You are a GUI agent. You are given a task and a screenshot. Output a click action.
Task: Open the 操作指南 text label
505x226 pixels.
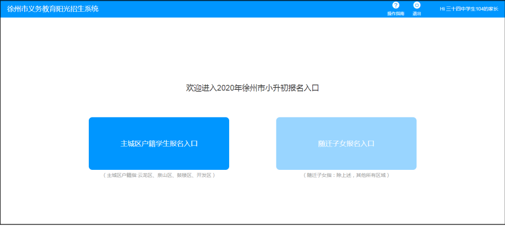(396, 14)
